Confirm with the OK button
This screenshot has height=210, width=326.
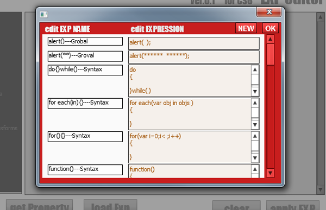point(270,28)
